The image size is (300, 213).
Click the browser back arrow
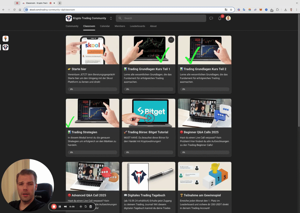click(x=3, y=10)
